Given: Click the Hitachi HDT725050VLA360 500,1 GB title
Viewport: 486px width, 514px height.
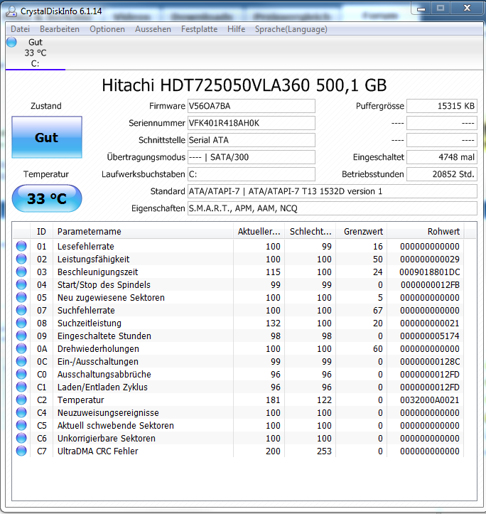Looking at the screenshot, I should [244, 85].
